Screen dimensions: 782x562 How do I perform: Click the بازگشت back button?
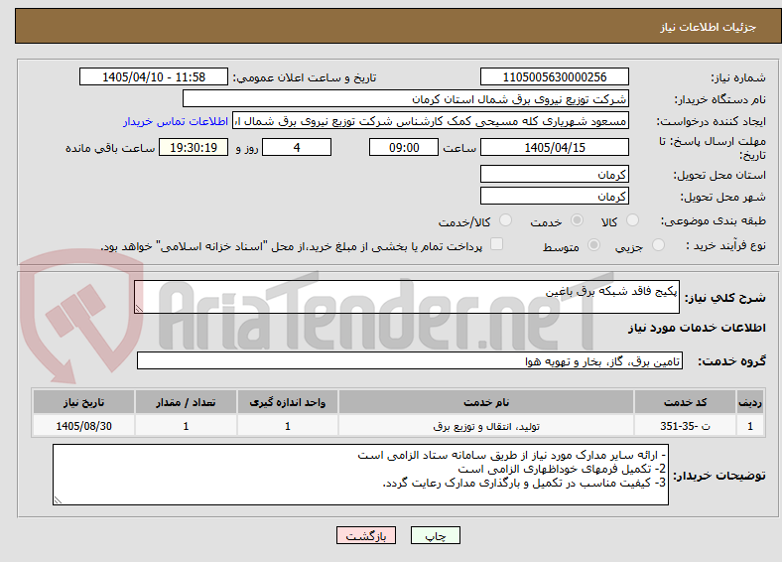tap(366, 535)
